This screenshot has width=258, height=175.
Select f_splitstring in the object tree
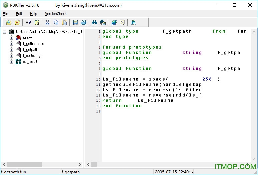point(32,56)
